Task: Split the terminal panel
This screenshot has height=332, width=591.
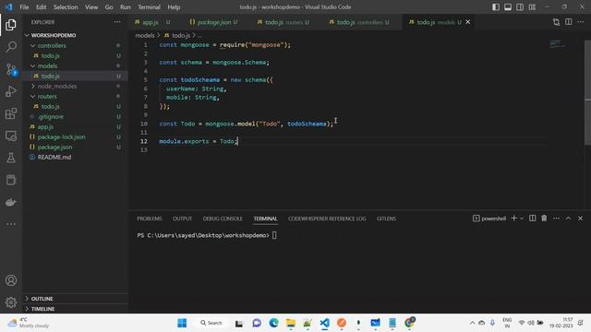Action: 532,219
